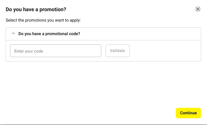Click the yellow Continue button
Screen dimensions: 207x125
pyautogui.click(x=188, y=113)
